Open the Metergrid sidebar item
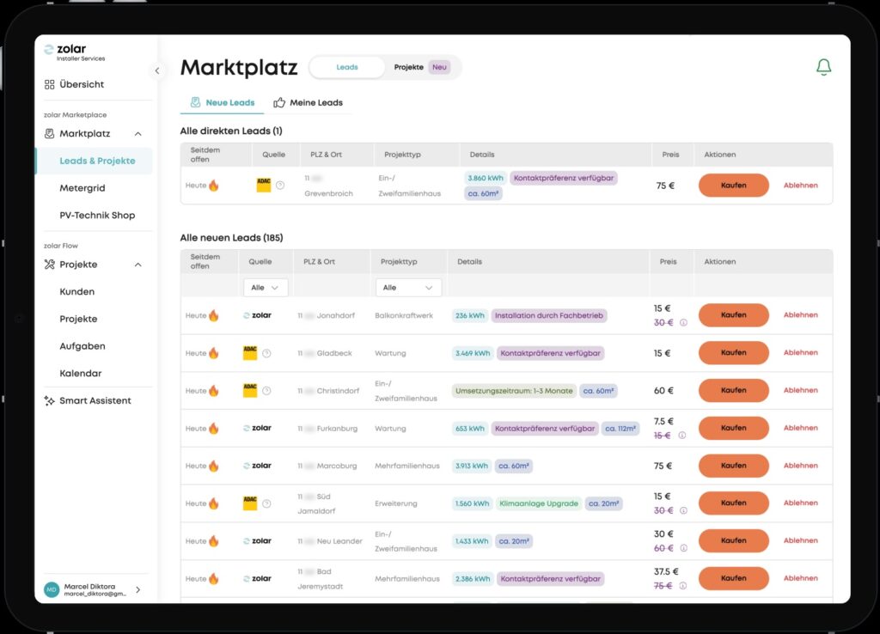The height and width of the screenshot is (634, 880). pos(82,188)
